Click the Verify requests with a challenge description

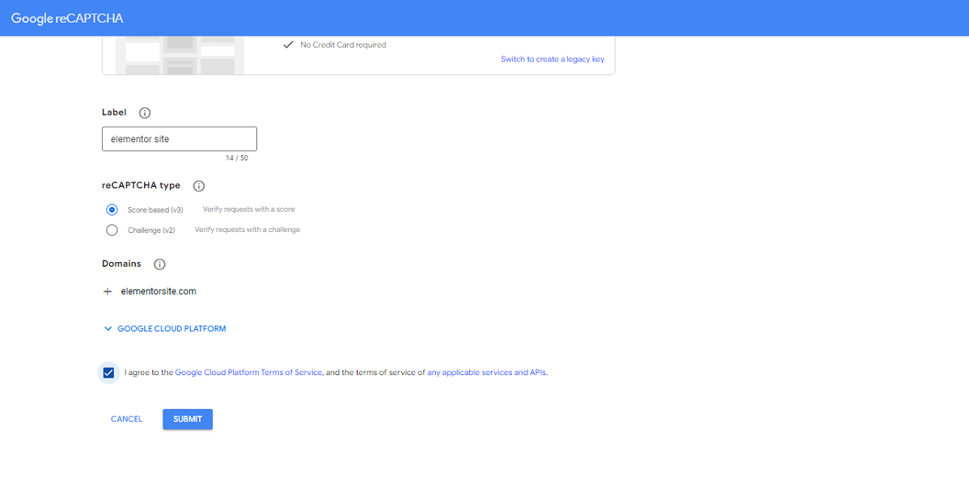pyautogui.click(x=247, y=230)
